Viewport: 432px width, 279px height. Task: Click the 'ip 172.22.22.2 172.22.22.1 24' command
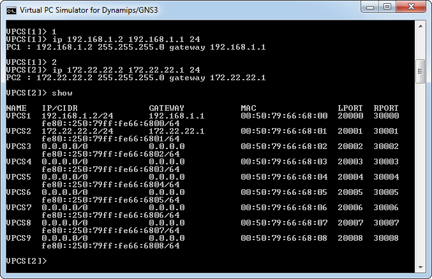point(103,70)
